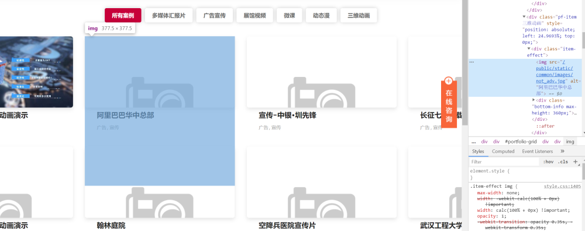585x231 pixels.
Task: Switch to the Computed tab
Action: [x=503, y=152]
